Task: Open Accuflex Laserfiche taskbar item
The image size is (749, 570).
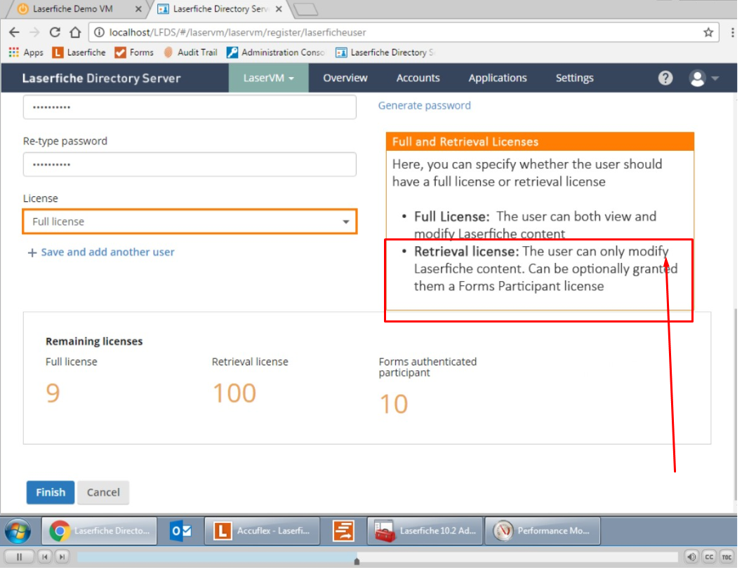Action: point(263,531)
